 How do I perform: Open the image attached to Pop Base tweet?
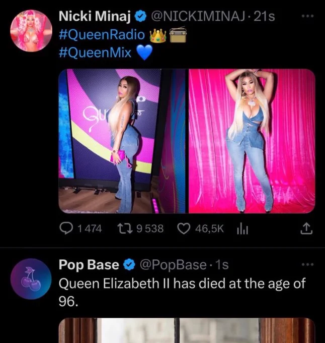tap(187, 330)
